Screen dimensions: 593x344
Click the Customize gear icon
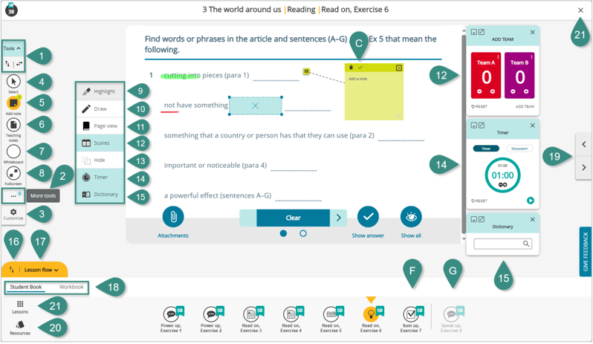click(x=13, y=212)
